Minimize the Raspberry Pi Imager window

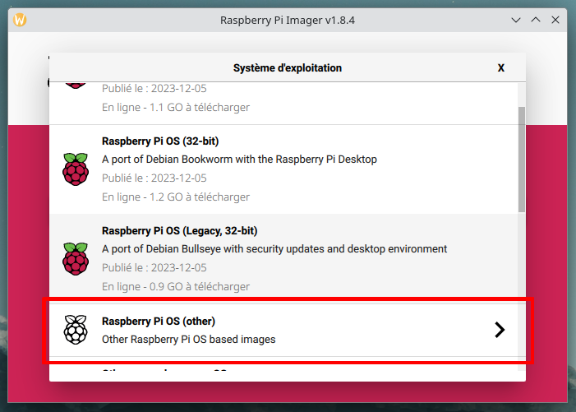516,20
